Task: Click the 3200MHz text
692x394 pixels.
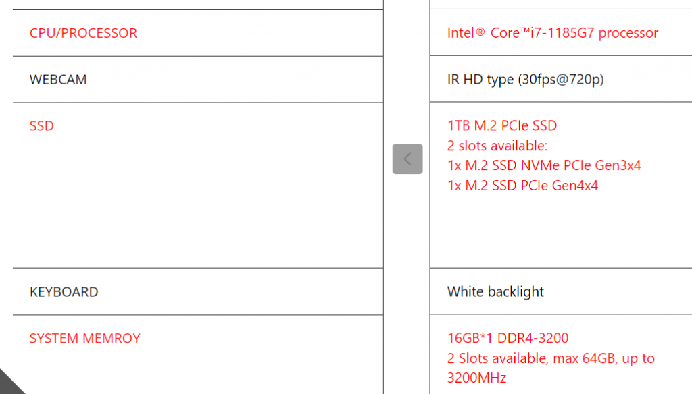Action: [476, 378]
